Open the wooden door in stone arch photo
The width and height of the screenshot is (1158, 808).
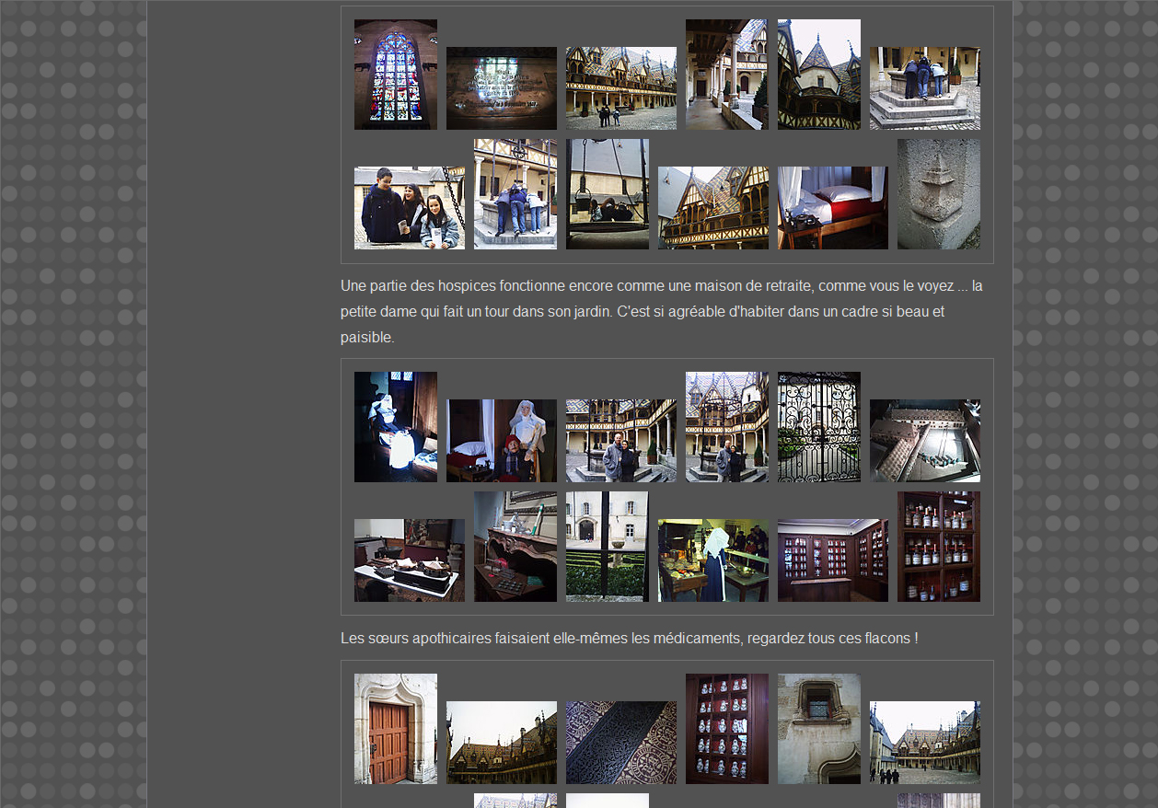coord(395,729)
